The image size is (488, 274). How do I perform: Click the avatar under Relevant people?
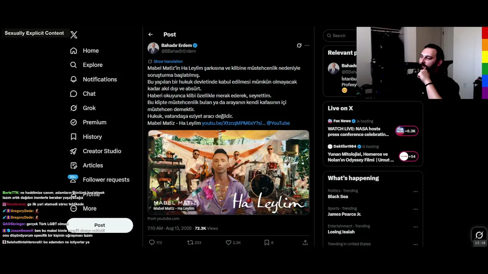334,68
